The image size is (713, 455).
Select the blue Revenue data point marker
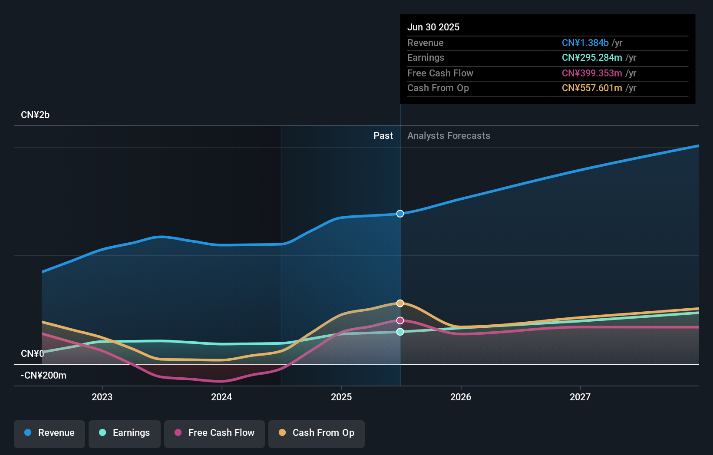click(x=400, y=213)
